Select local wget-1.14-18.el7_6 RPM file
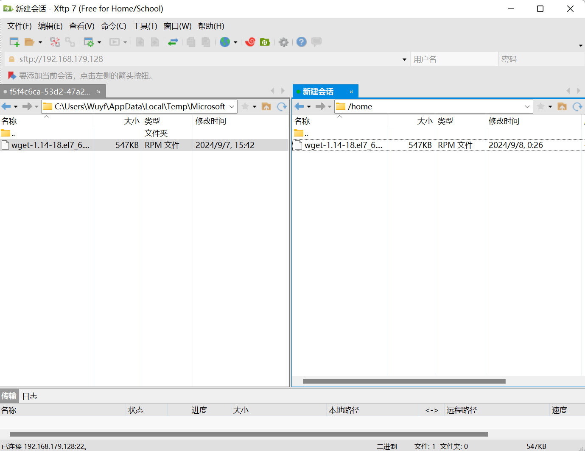The height and width of the screenshot is (451, 585). click(144, 145)
